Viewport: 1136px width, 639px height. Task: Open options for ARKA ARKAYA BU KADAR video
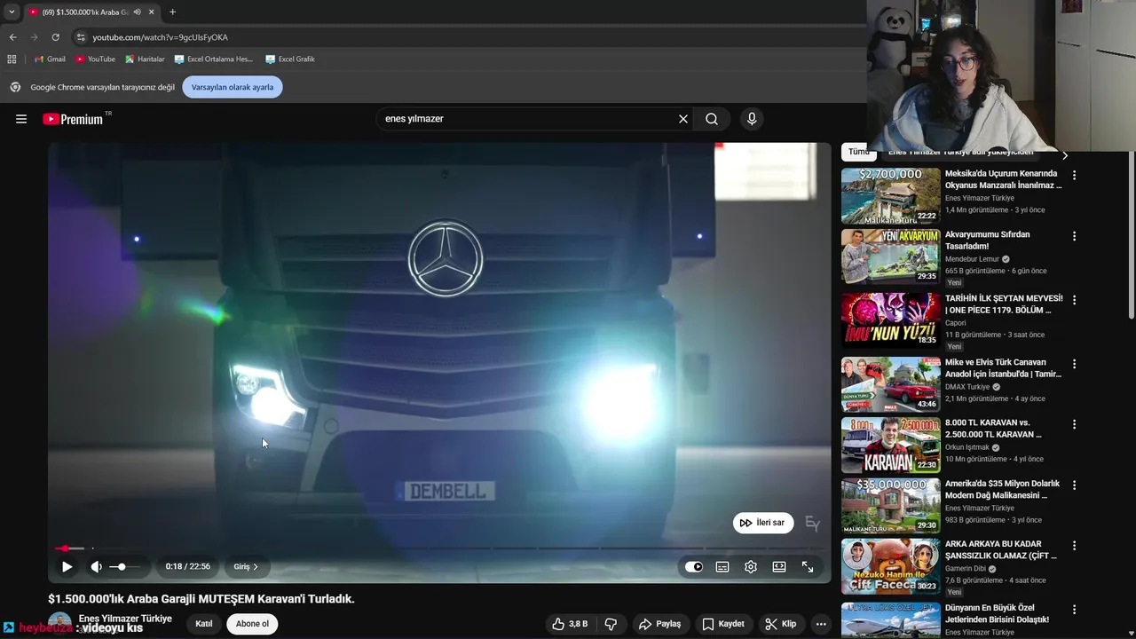(1074, 547)
